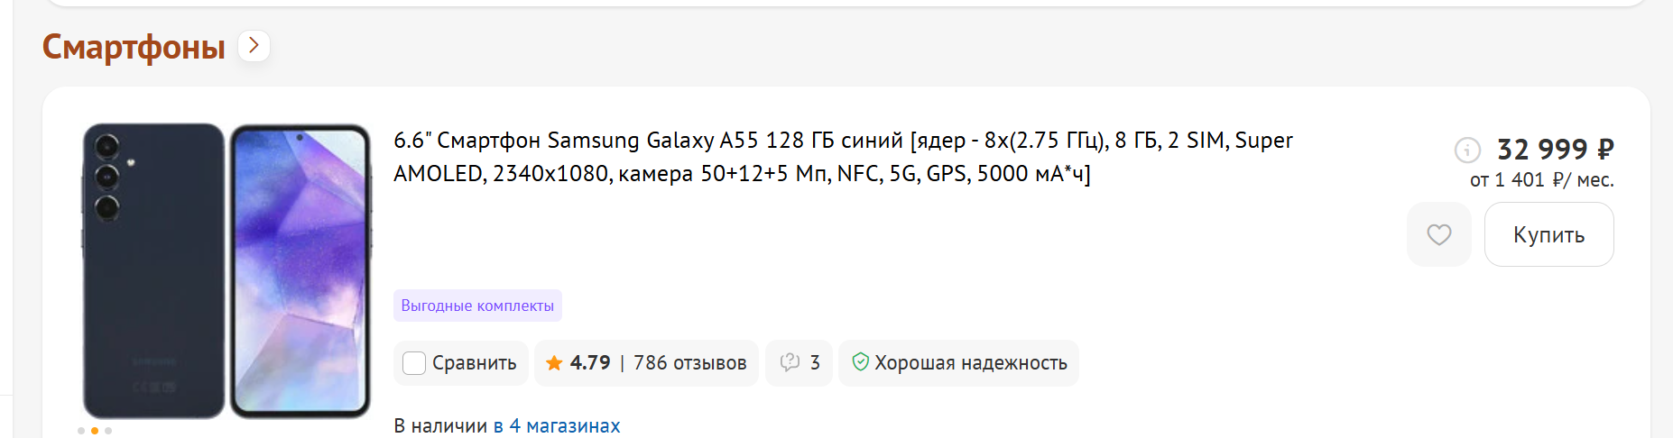Image resolution: width=1673 pixels, height=438 pixels.
Task: Open the phone front screen product image
Action: [300, 270]
